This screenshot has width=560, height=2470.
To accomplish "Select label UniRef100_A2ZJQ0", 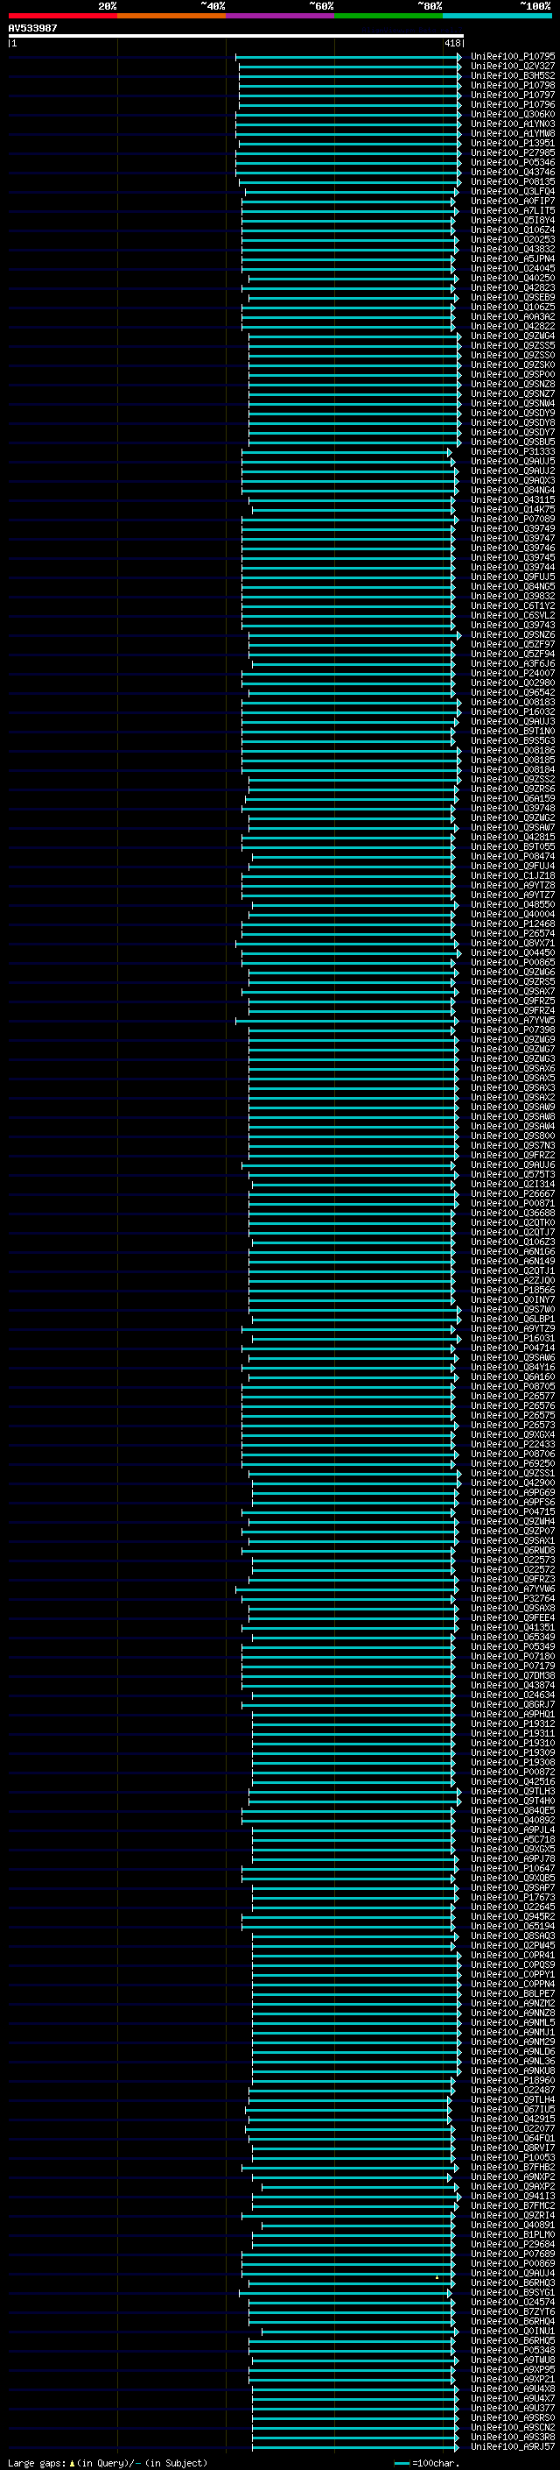I will tap(512, 1281).
